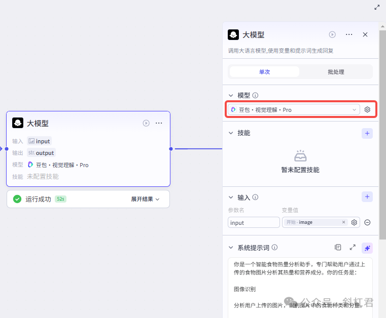Click the fullscreen expand icon at top right
The height and width of the screenshot is (318, 386).
pyautogui.click(x=377, y=8)
